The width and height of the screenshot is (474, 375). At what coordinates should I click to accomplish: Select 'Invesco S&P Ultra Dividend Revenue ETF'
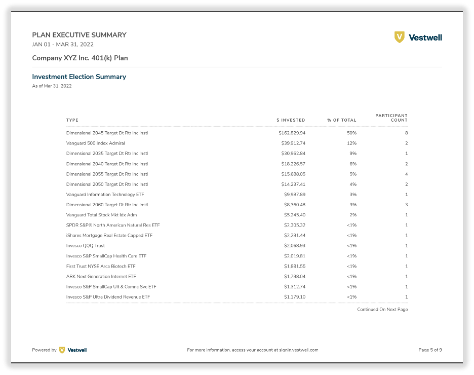coord(108,297)
